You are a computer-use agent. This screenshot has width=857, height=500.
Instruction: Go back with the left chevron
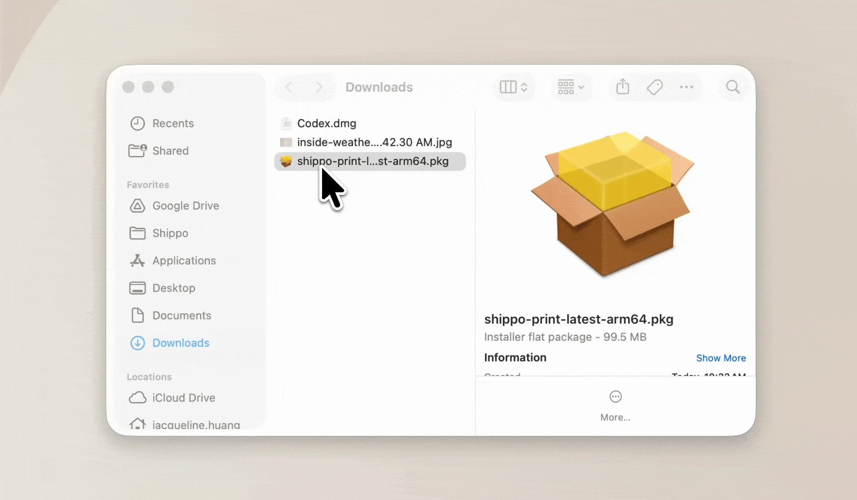289,87
